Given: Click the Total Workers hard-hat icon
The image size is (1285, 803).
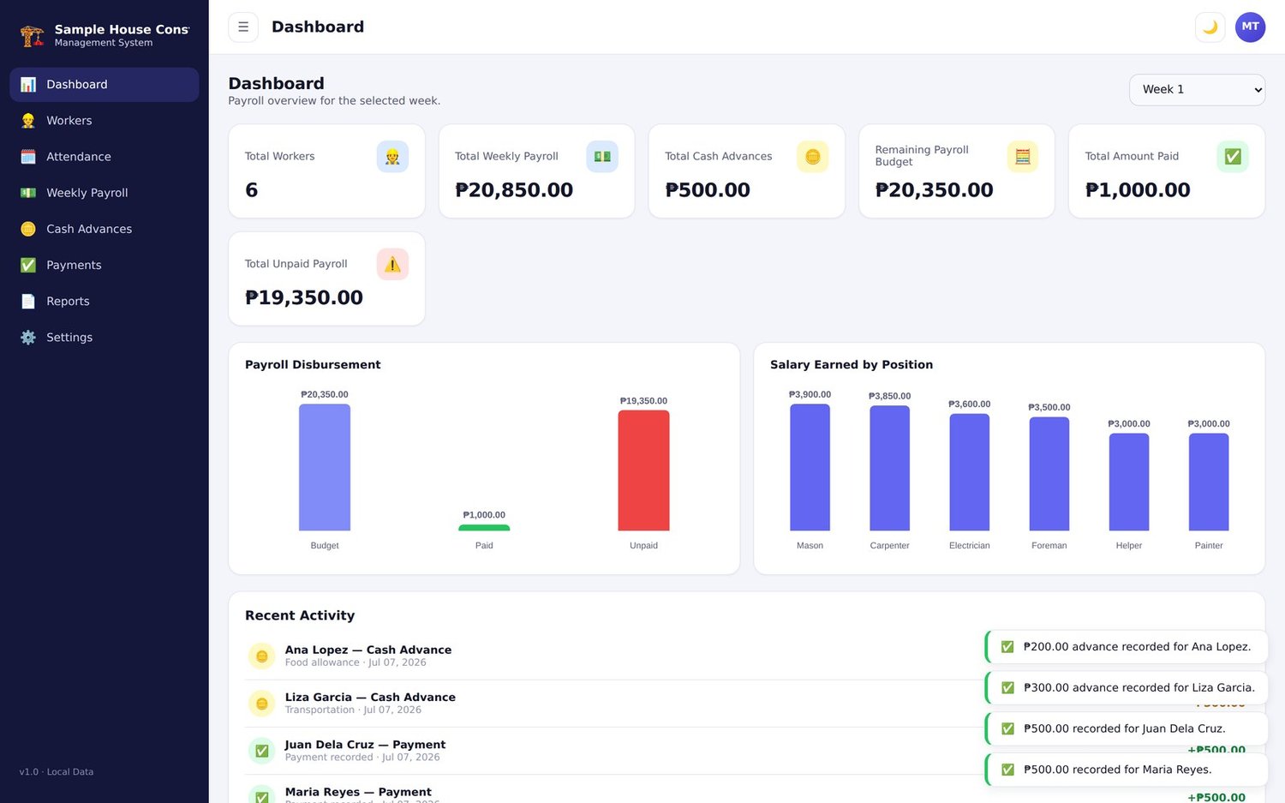Looking at the screenshot, I should (392, 157).
